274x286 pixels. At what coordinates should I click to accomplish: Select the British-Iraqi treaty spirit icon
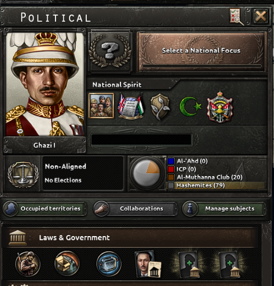131,107
